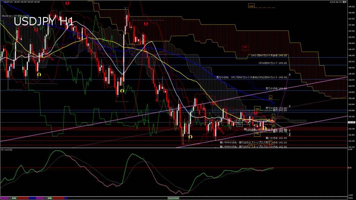356x200 pixels.
Task: Click the YDC price label box
Action: tap(239, 121)
